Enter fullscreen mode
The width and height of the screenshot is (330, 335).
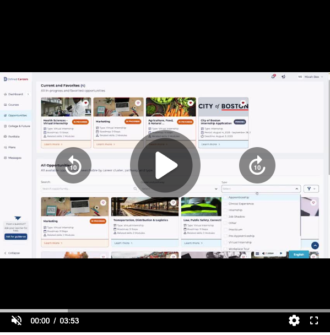coord(314,321)
